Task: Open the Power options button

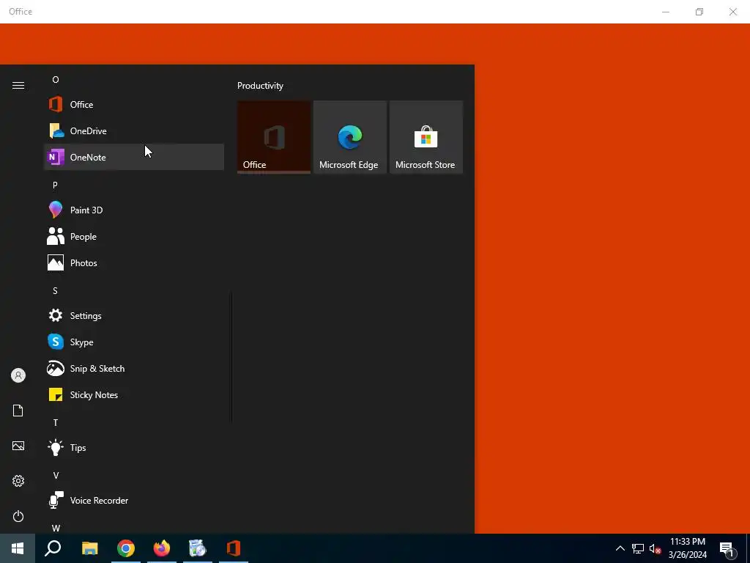Action: point(18,516)
